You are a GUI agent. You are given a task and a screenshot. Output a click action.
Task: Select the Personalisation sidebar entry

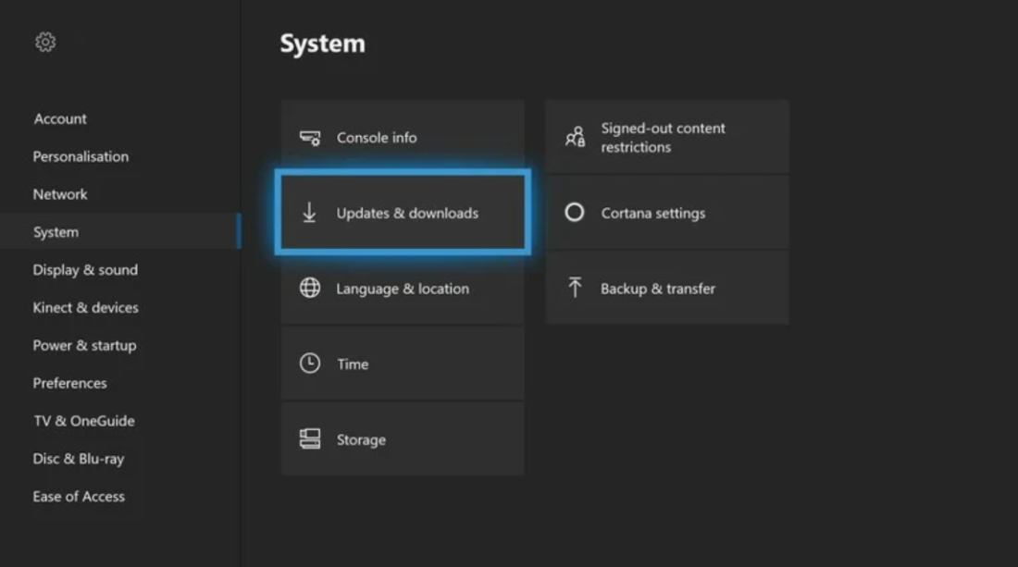pos(80,156)
